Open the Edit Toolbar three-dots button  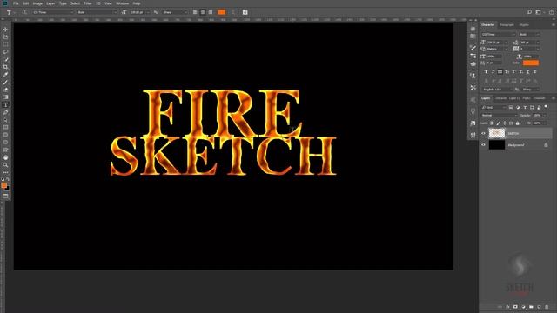(x=5, y=172)
